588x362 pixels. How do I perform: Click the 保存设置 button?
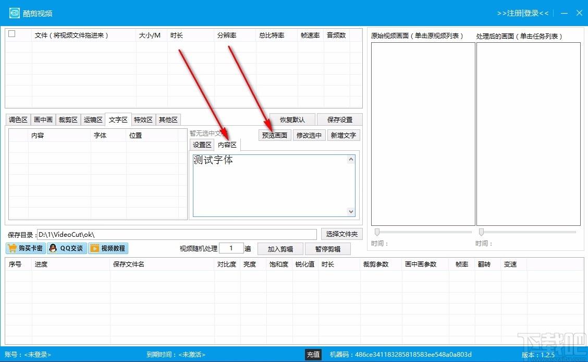pyautogui.click(x=340, y=119)
